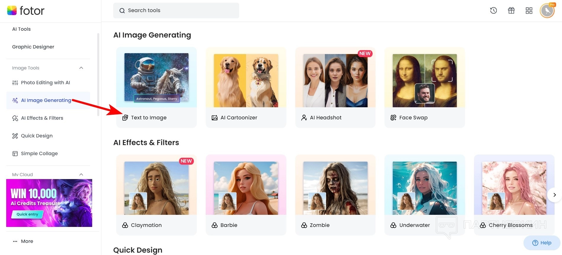This screenshot has width=562, height=255.
Task: Click the Help button
Action: pyautogui.click(x=542, y=243)
